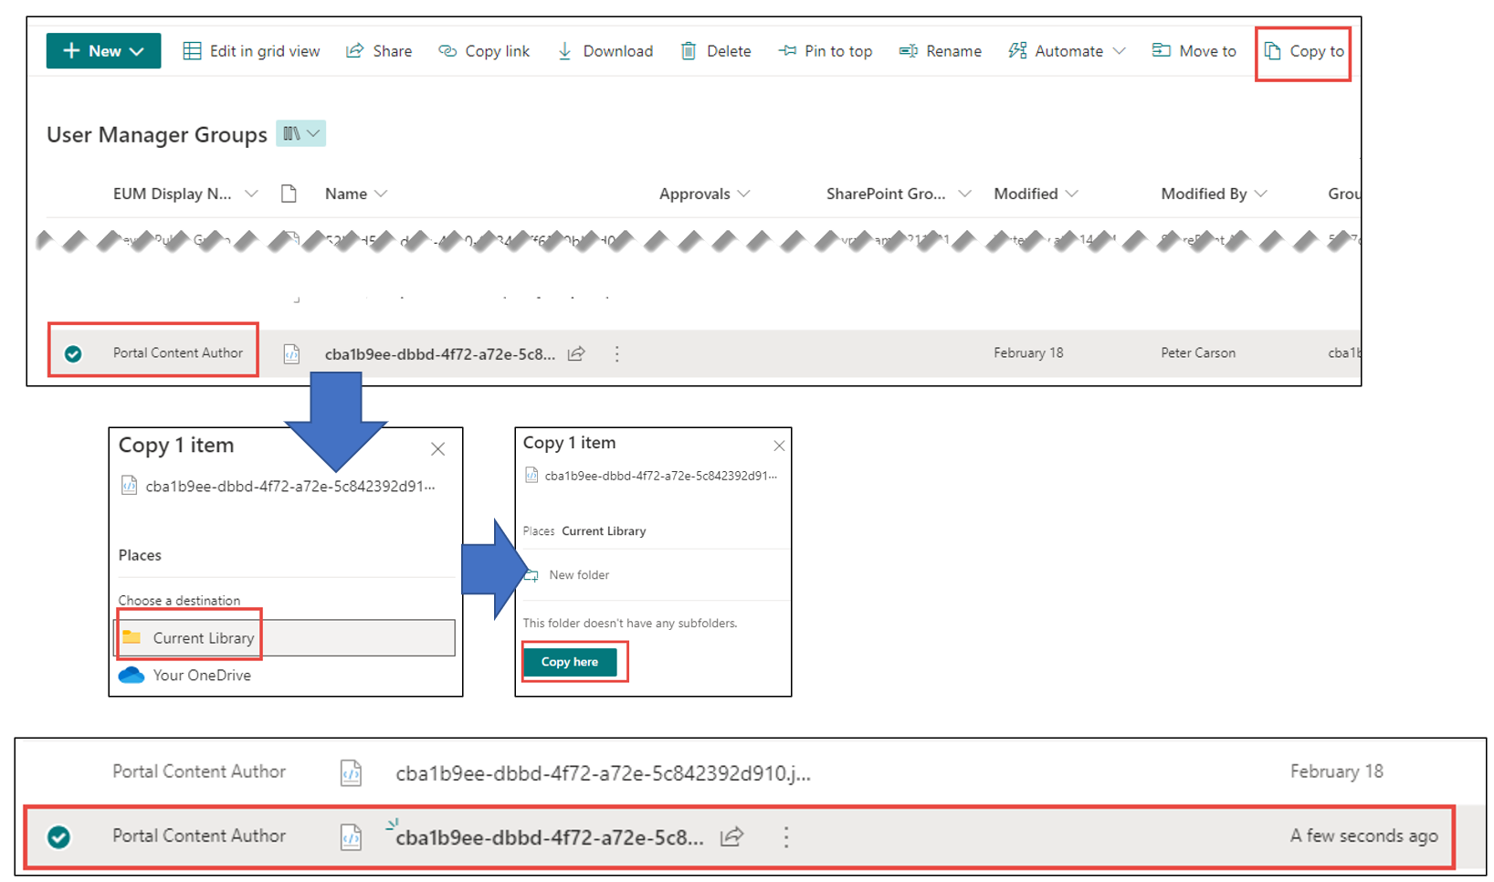Open the newly copied file in the 'A few seconds ago' row
Viewport: 1494px width, 882px height.
coord(550,837)
